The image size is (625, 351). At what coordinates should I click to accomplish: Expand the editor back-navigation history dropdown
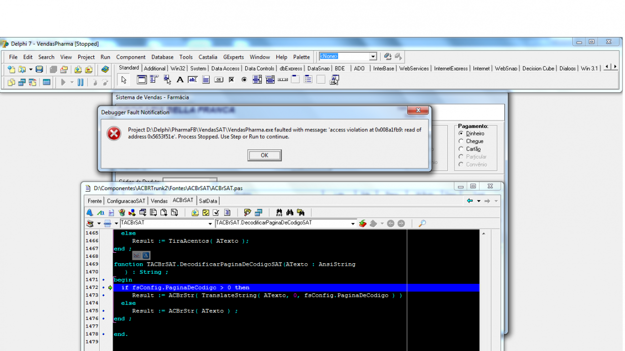479,201
